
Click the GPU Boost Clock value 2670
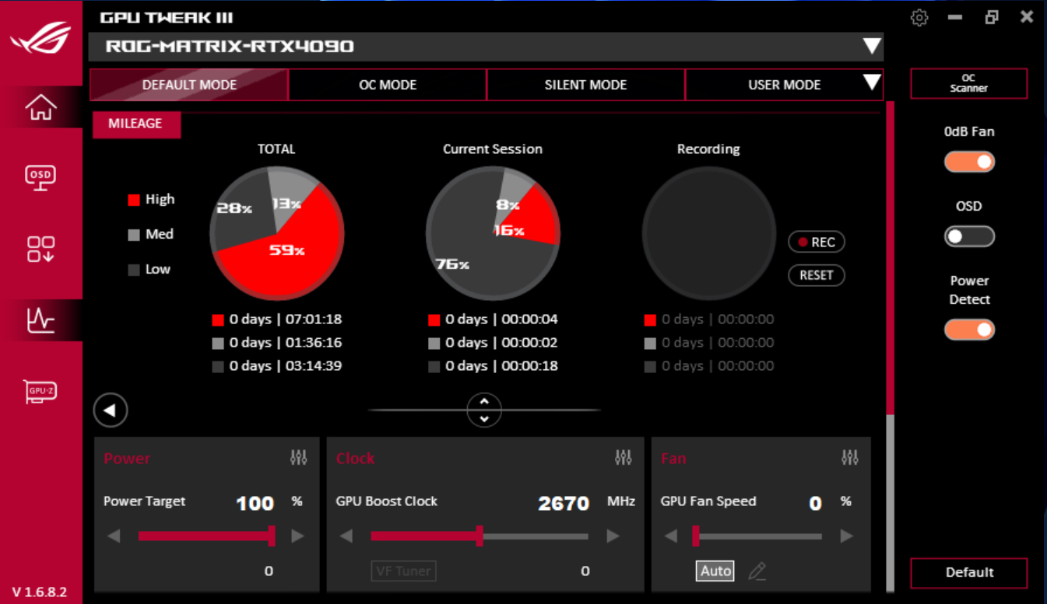click(x=564, y=503)
